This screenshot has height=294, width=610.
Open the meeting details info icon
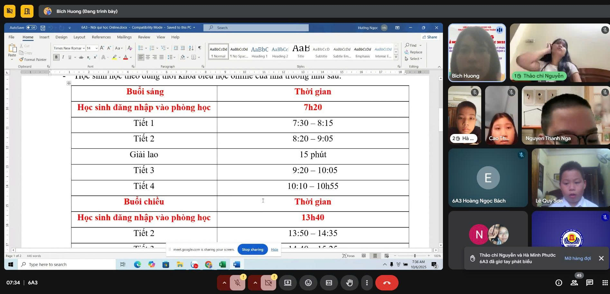coord(558,283)
